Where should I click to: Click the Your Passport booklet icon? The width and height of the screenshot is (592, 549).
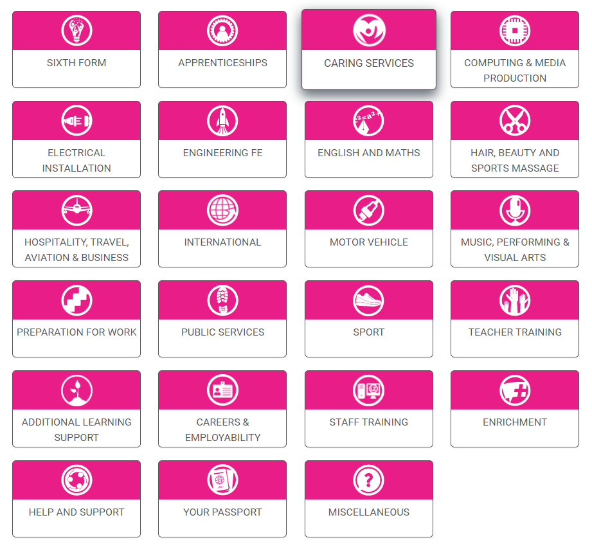(222, 480)
